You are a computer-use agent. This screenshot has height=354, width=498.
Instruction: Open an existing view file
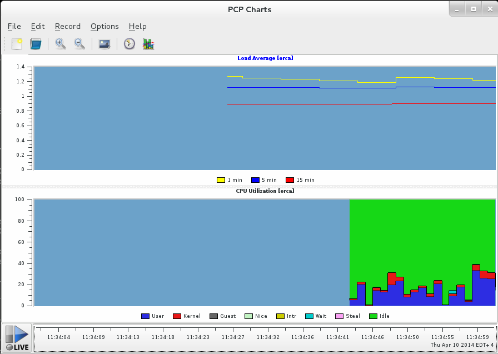(x=36, y=43)
